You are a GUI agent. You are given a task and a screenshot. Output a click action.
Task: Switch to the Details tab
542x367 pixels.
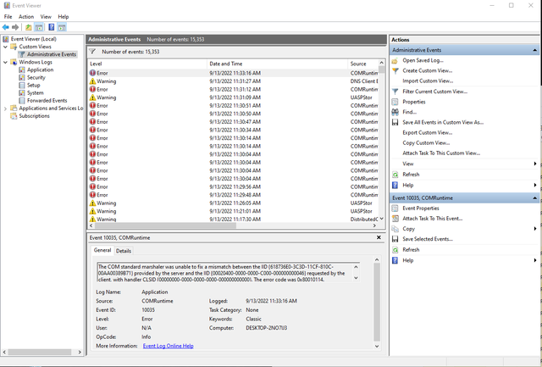[124, 251]
